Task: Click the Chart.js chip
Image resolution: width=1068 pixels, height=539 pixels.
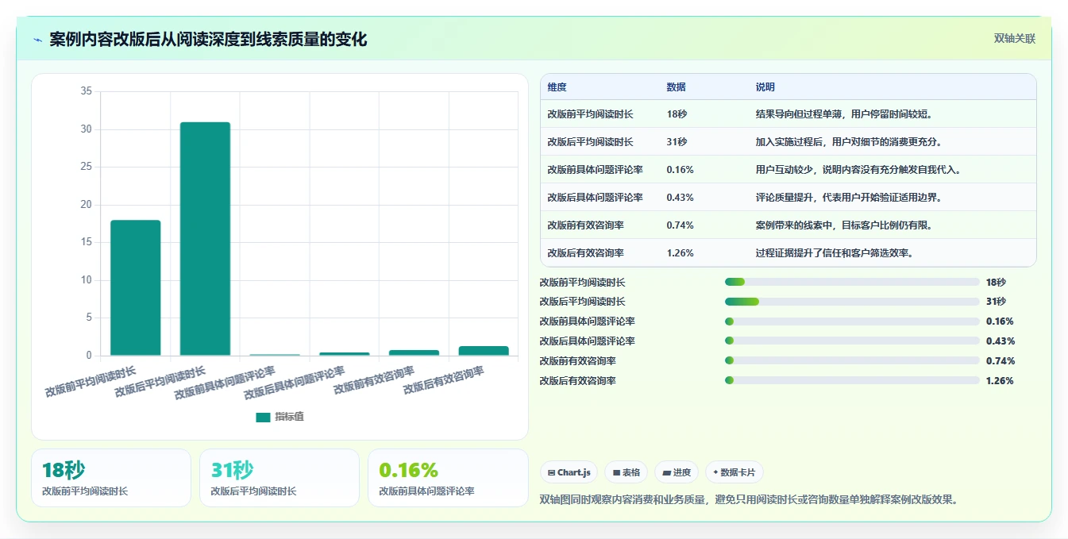Action: click(x=569, y=472)
